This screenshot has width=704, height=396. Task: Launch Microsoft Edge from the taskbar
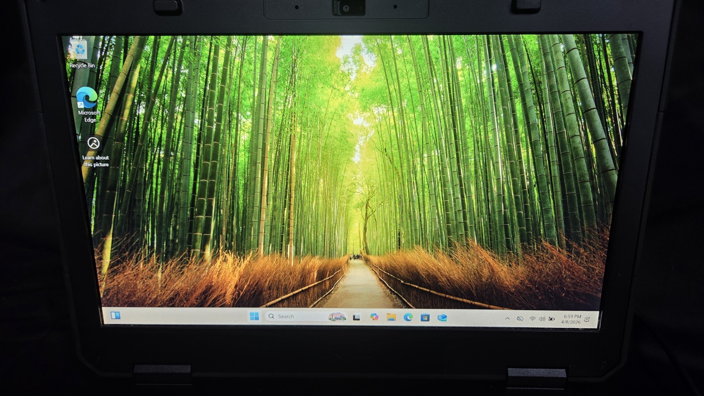click(x=408, y=317)
